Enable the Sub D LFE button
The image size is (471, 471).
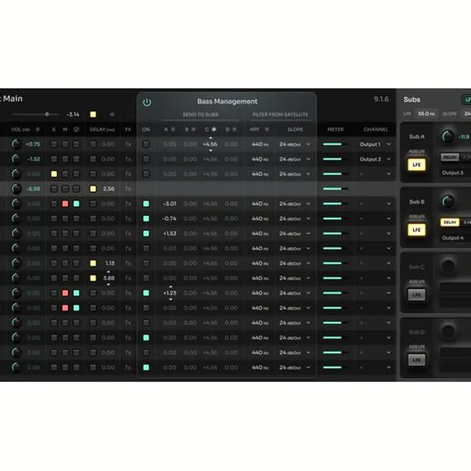(416, 360)
